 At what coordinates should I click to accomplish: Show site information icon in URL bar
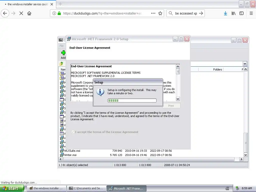[x=54, y=13]
